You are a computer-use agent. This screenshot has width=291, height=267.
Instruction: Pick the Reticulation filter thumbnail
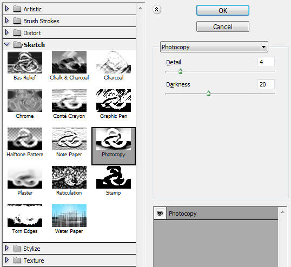pyautogui.click(x=69, y=177)
